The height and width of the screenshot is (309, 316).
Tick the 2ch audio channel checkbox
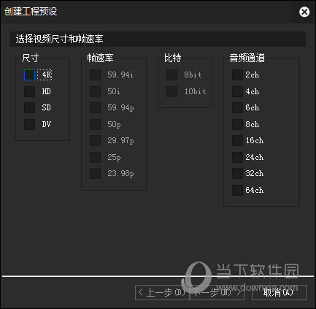(x=237, y=75)
